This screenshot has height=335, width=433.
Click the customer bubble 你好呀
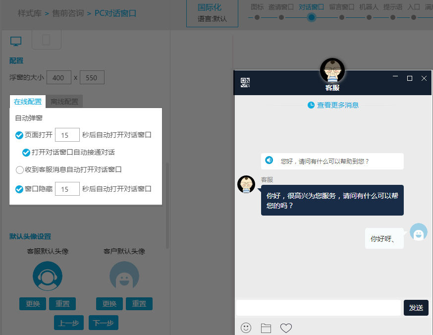384,238
